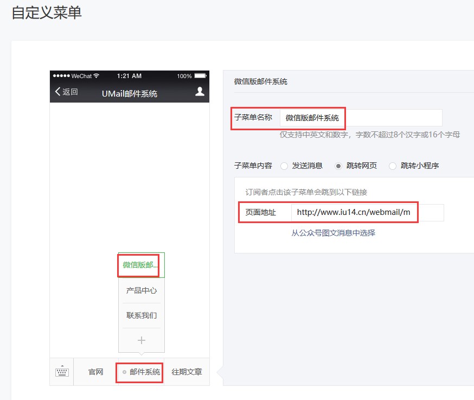The image size is (474, 400).
Task: Choose the 跳转小程序 radio option
Action: pos(393,166)
